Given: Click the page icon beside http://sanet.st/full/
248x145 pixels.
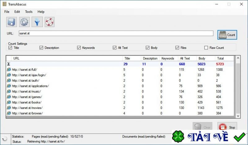Looking at the screenshot, I should tap(9, 70).
